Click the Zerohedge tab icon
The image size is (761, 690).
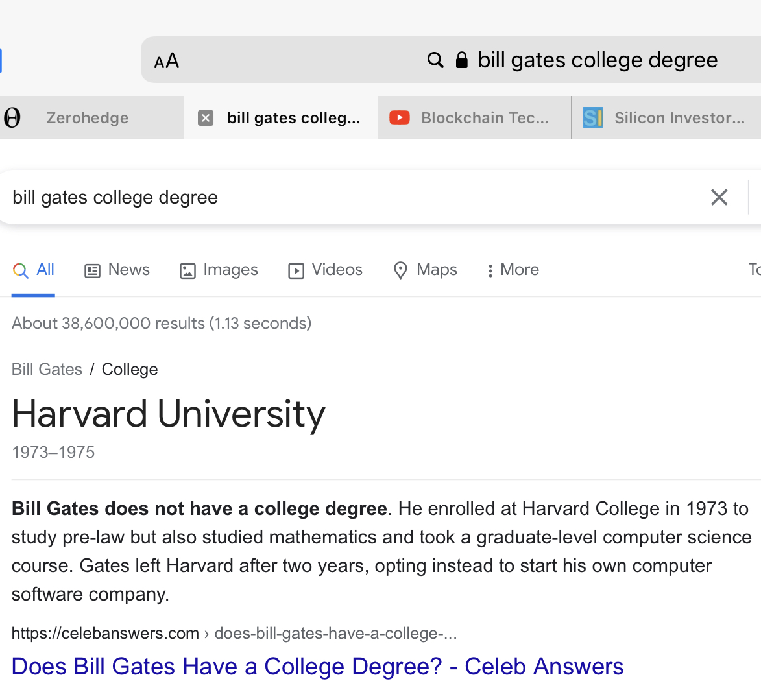[x=12, y=118]
